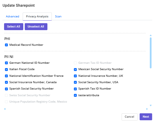Uncheck Spanish Social Security Number

point(6,89)
